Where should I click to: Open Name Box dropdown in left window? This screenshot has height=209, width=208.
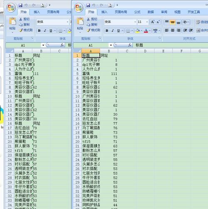click(43, 45)
